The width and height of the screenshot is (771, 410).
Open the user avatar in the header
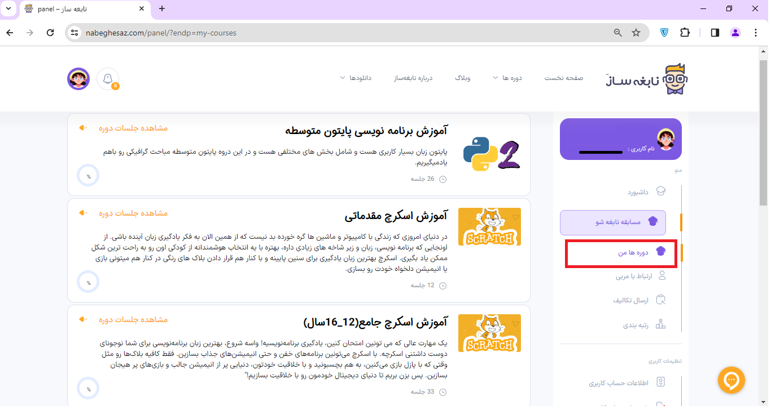pos(78,79)
